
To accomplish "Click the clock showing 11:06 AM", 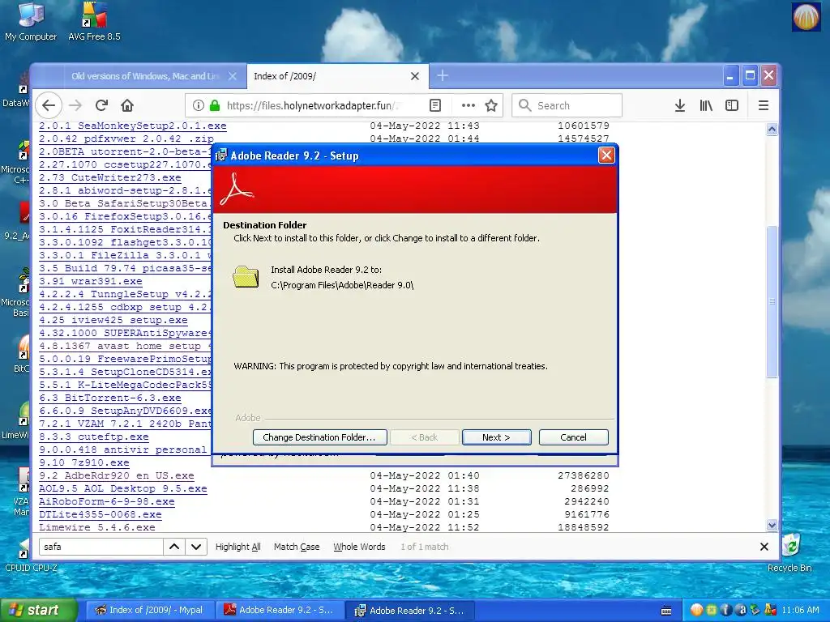I will click(800, 610).
